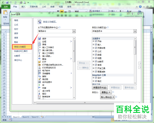Click the 新建选项卡(W) new tab button
The height and width of the screenshot is (123, 154).
click(100, 88)
